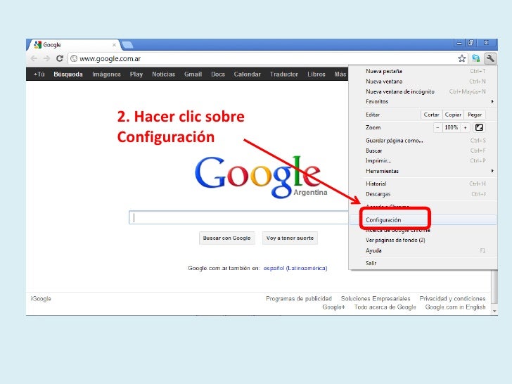Open Gmail in the black bar
The image size is (512, 384).
click(193, 74)
